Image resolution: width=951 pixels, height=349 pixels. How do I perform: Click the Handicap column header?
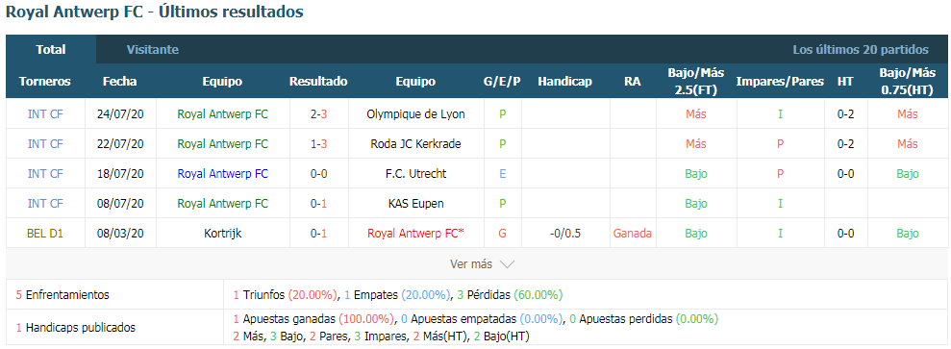(564, 81)
